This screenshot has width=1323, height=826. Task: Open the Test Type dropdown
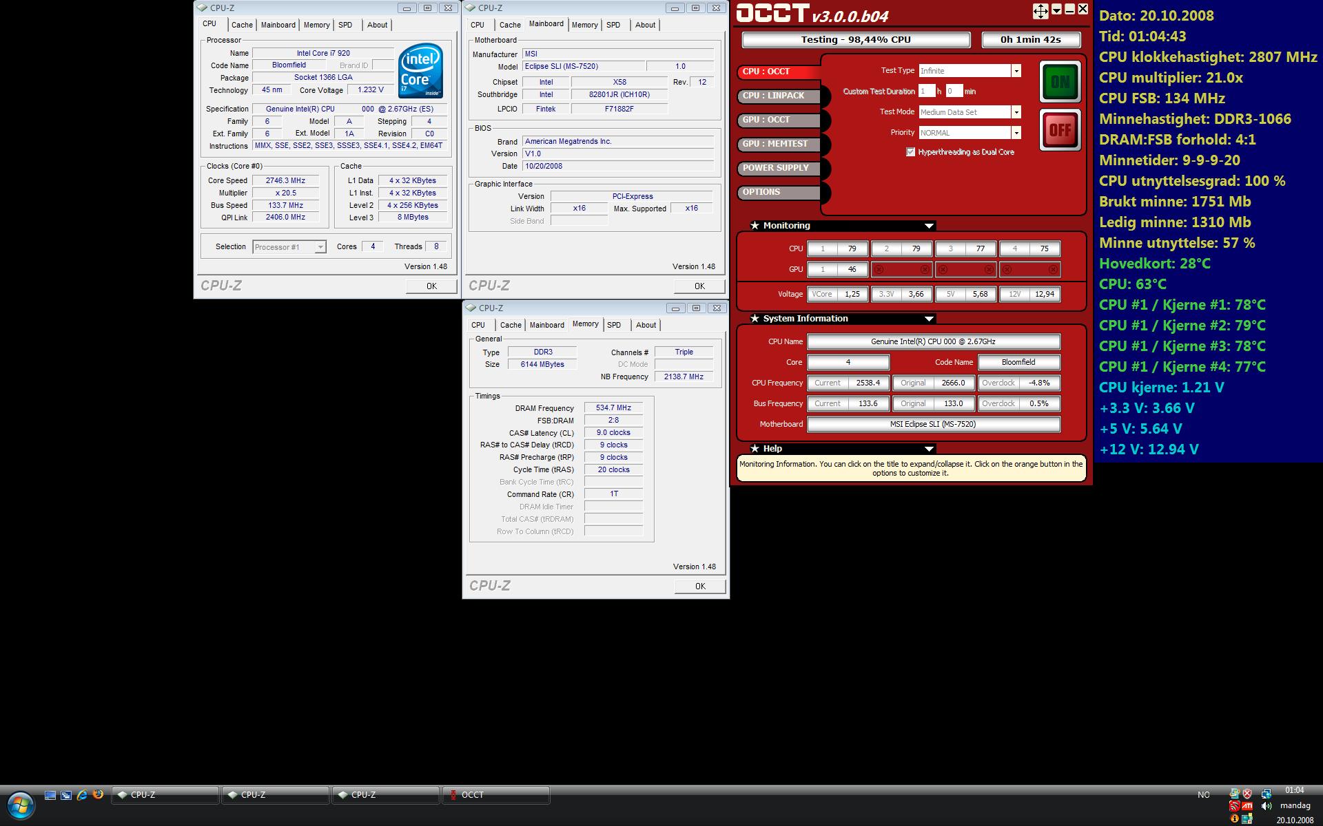[1016, 71]
